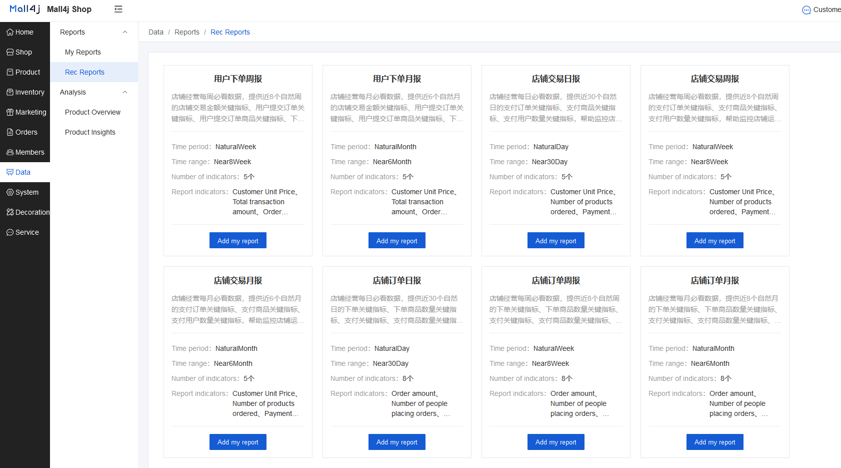Click the Home house icon
The height and width of the screenshot is (468, 841).
[10, 32]
